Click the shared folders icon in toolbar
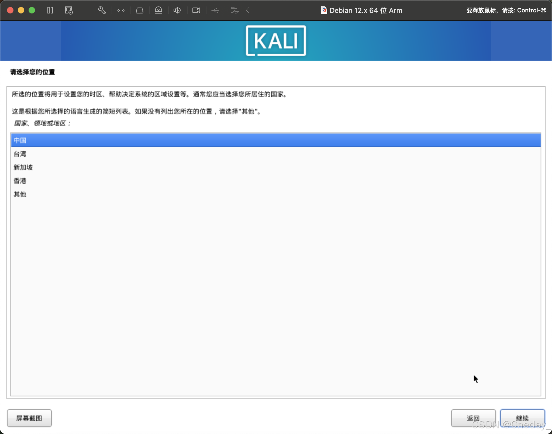Viewport: 552px width, 434px height. (234, 10)
